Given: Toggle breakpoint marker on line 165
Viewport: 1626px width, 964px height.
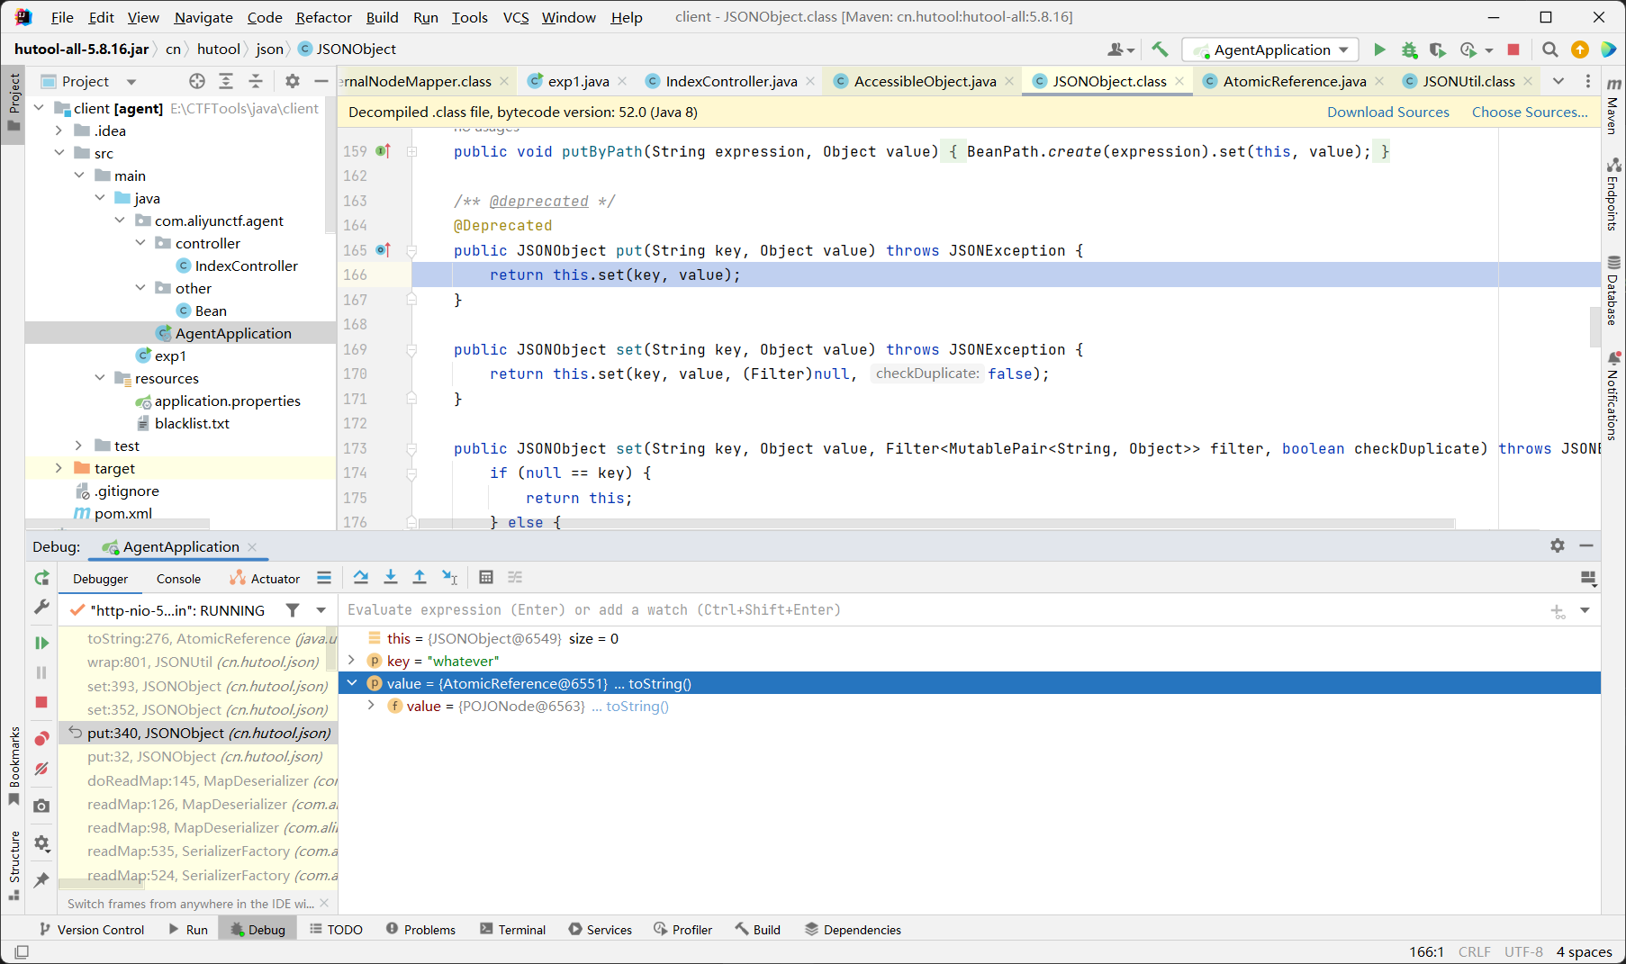Looking at the screenshot, I should point(384,250).
